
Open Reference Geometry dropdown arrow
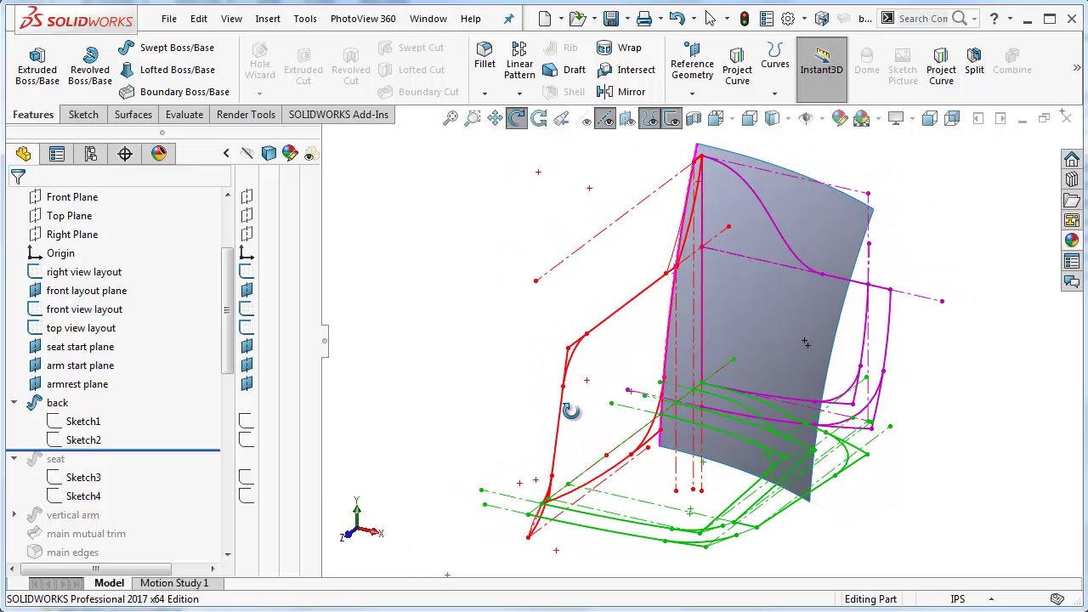pyautogui.click(x=692, y=93)
